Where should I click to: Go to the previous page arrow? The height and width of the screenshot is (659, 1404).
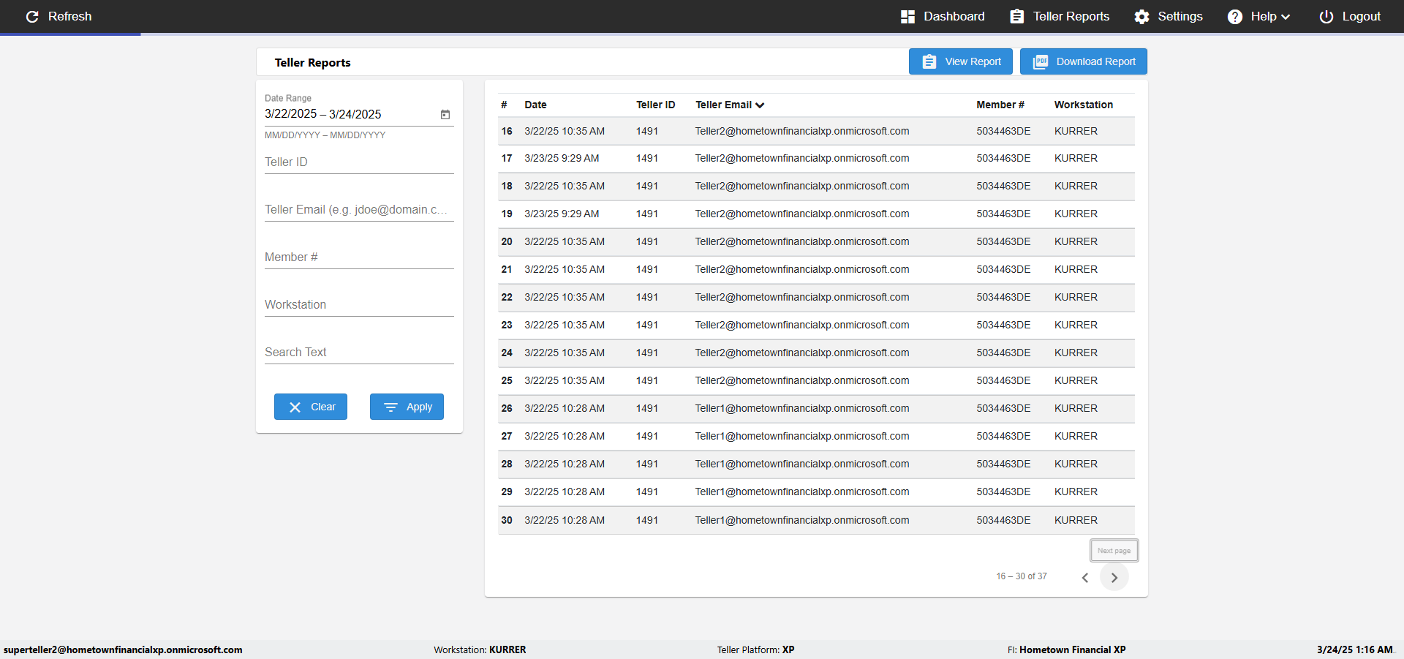coord(1085,577)
